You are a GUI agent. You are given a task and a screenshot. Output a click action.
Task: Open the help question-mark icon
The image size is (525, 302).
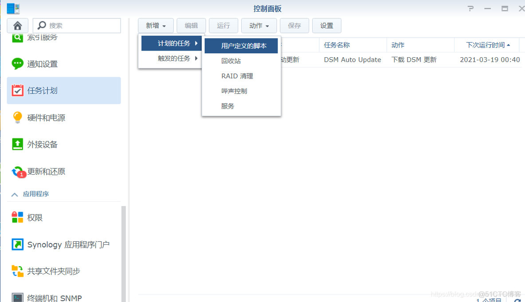point(470,8)
